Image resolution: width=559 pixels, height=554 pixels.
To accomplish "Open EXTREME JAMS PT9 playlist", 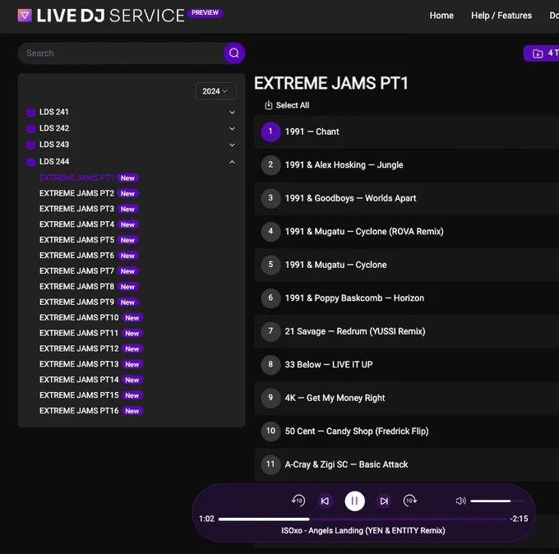I will pyautogui.click(x=76, y=302).
